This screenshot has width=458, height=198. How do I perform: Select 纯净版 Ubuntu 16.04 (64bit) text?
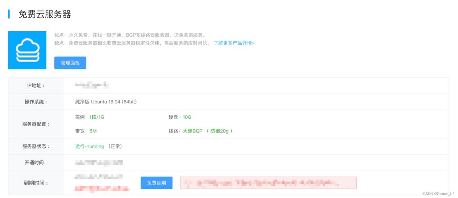[x=106, y=102]
